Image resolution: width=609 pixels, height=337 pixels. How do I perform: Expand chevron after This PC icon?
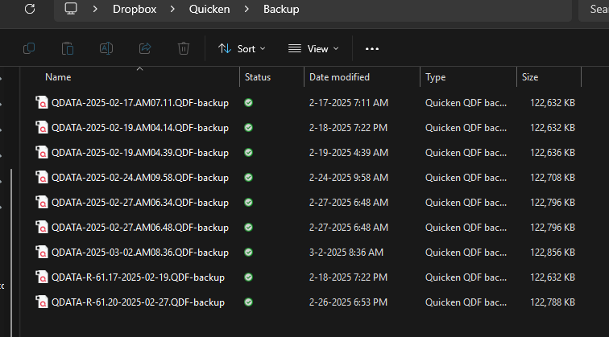[95, 9]
